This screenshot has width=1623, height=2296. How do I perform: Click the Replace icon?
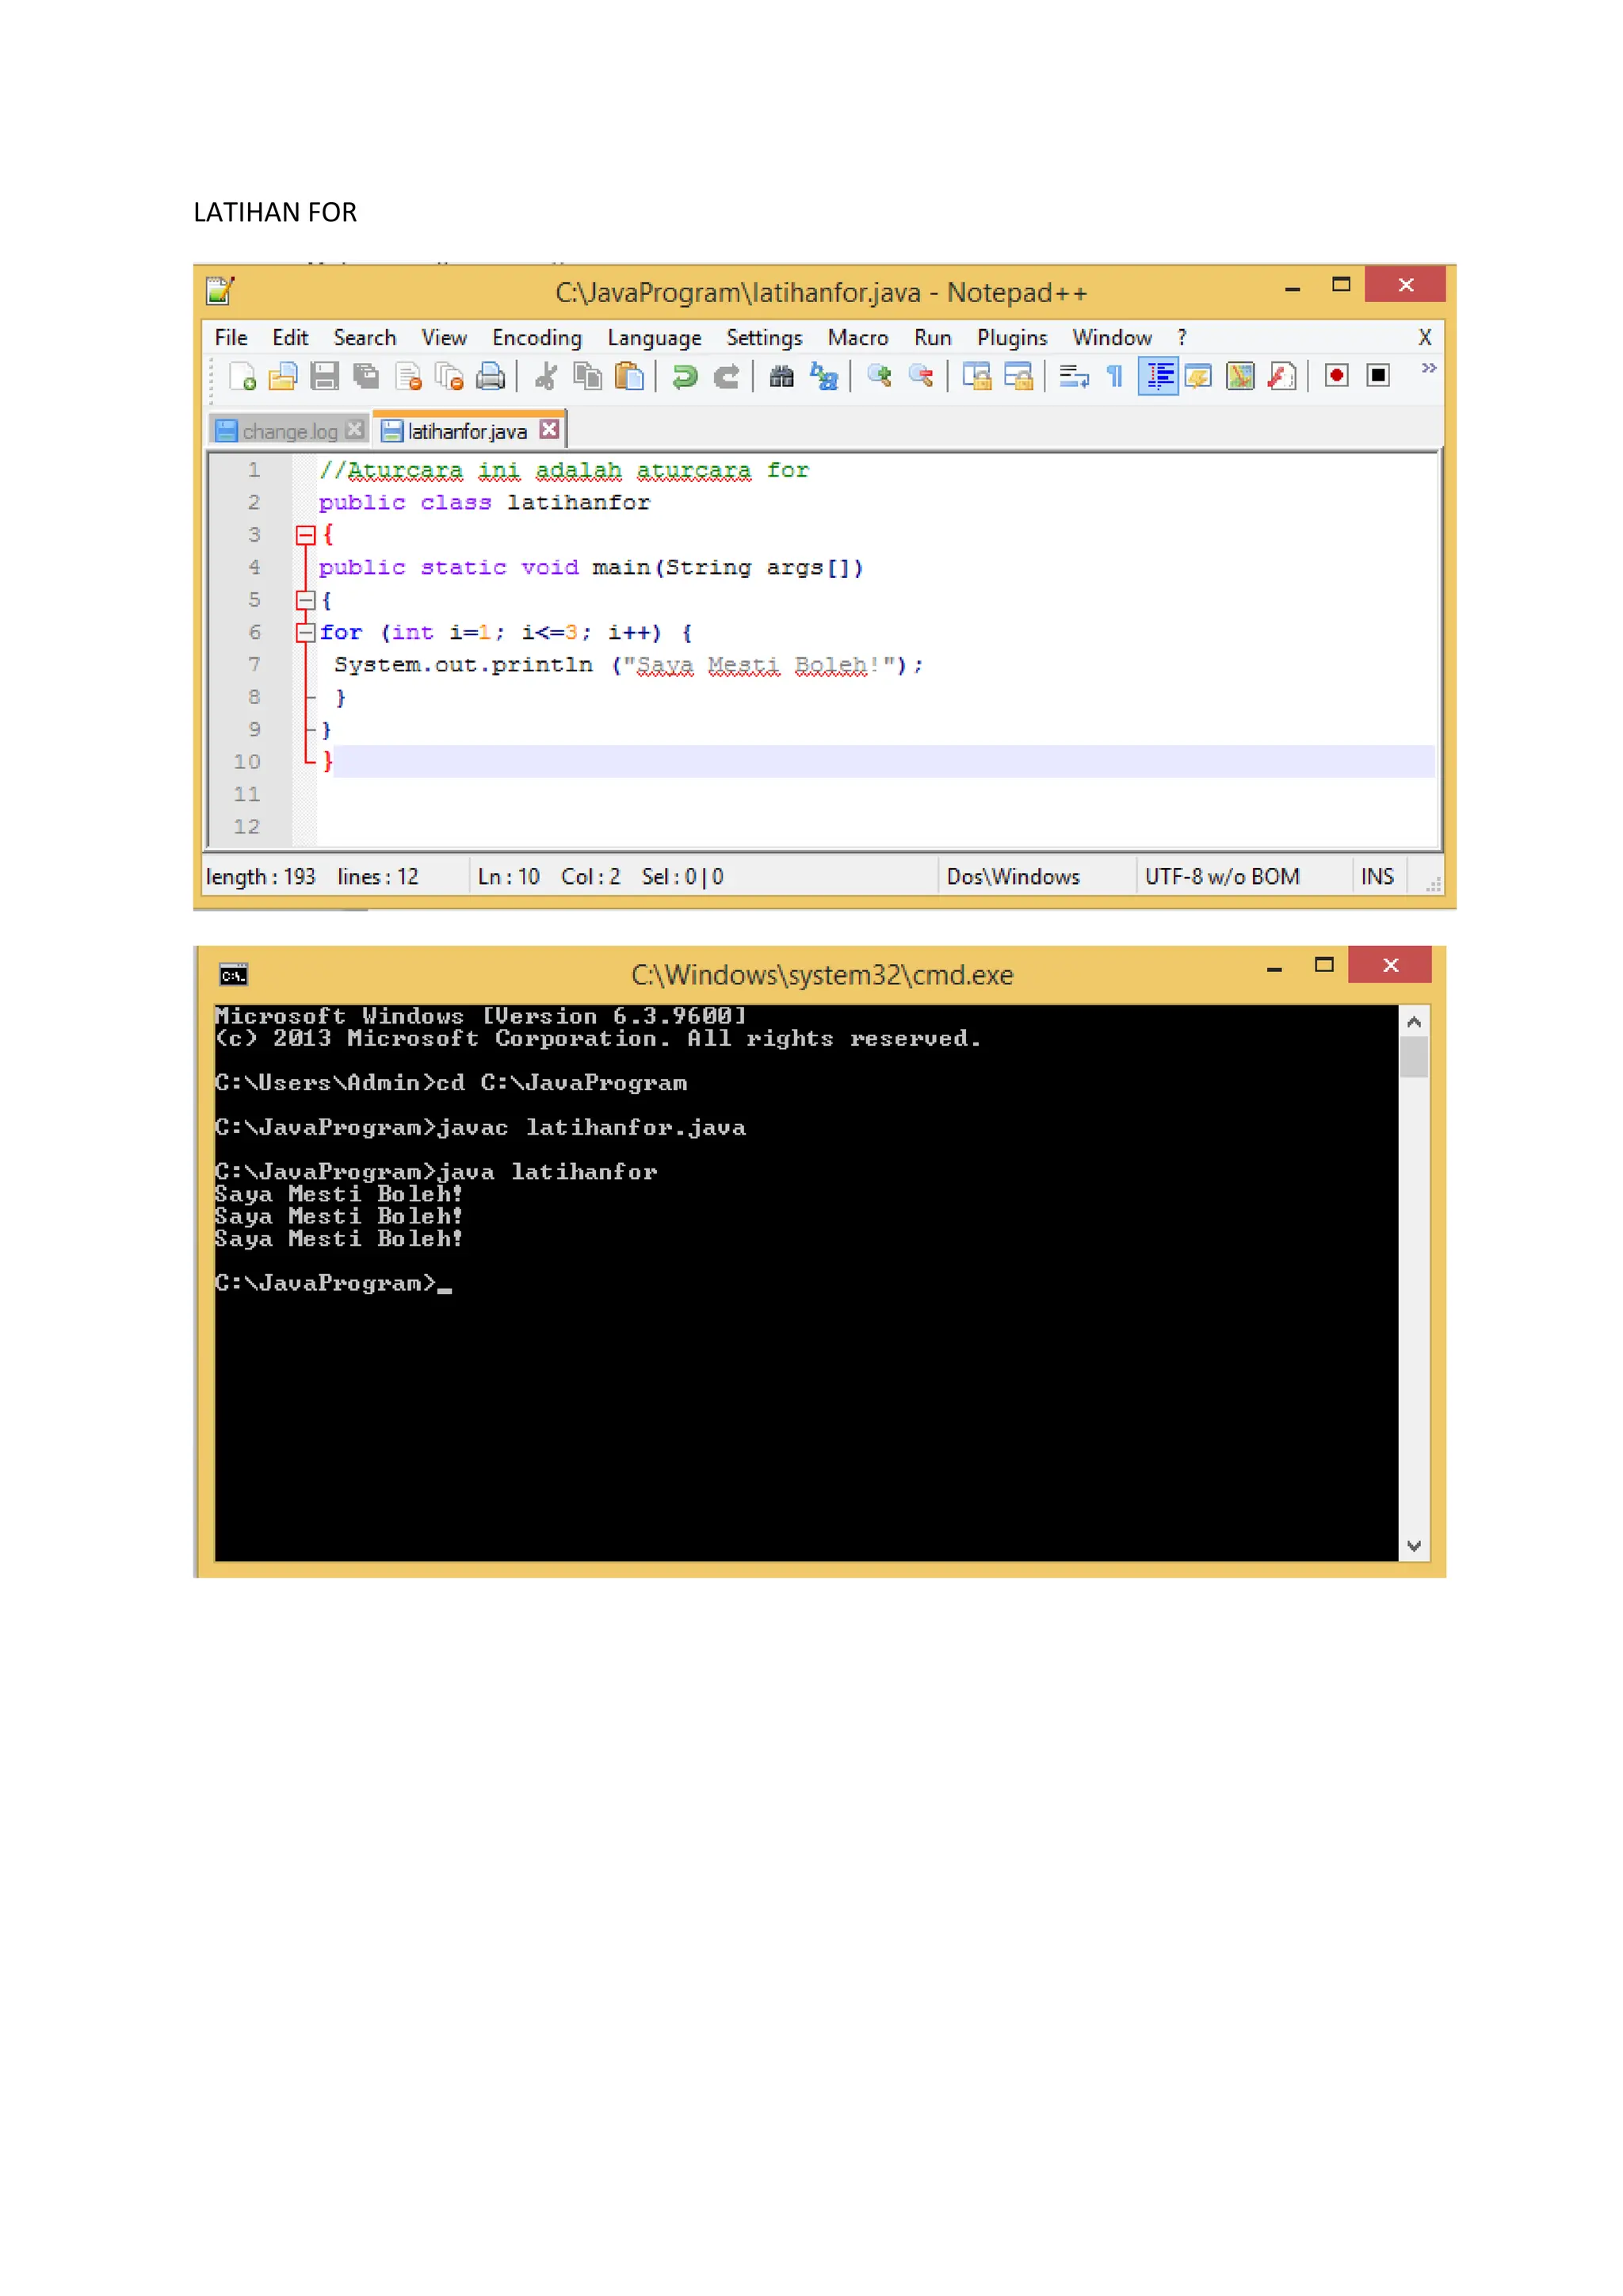[823, 376]
